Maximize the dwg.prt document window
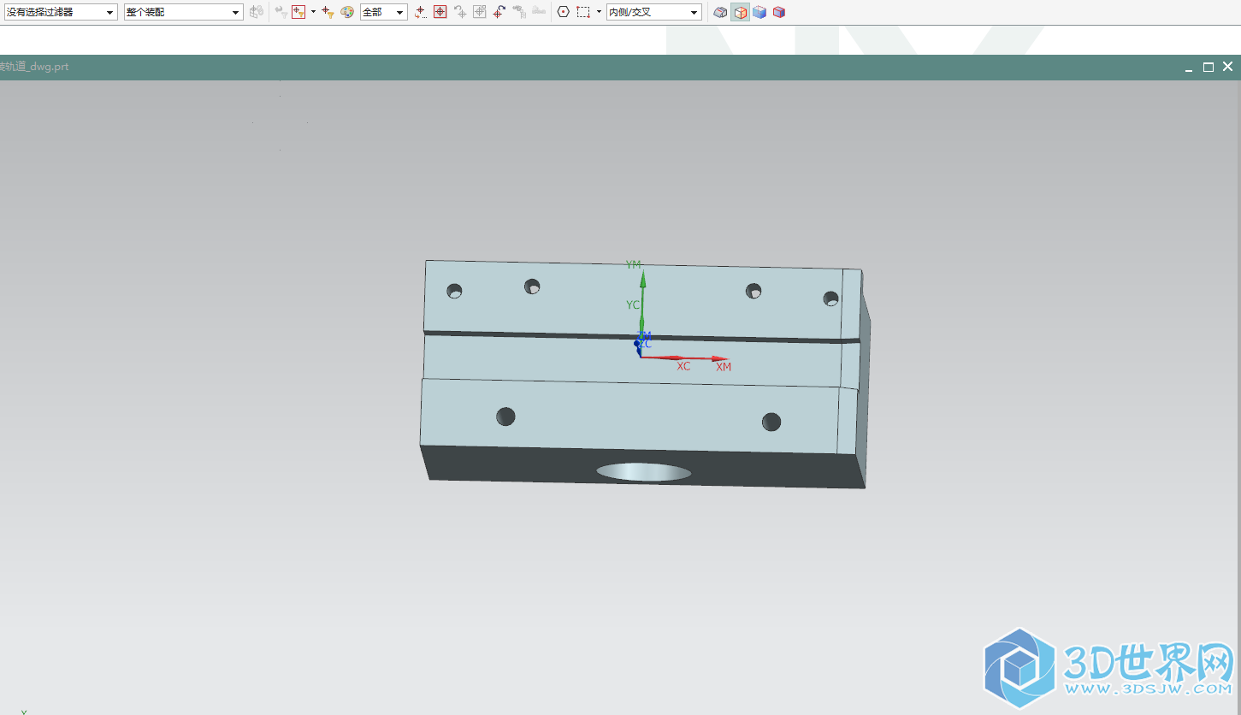Image resolution: width=1241 pixels, height=715 pixels. pyautogui.click(x=1208, y=67)
